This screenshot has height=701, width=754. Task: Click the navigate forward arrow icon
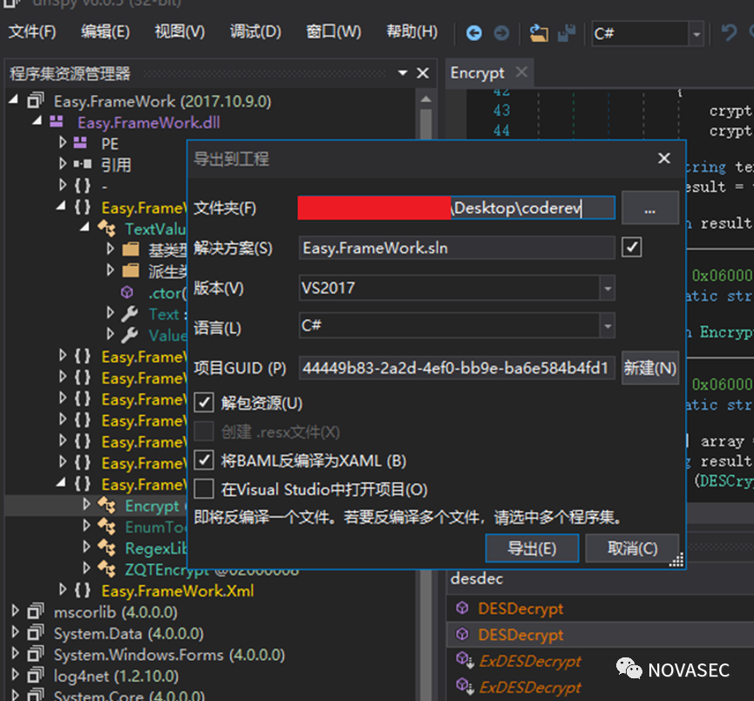point(501,33)
